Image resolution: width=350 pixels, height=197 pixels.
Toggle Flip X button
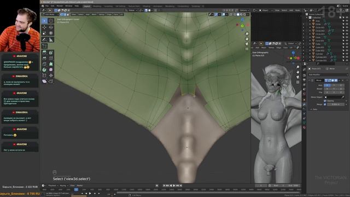(327, 92)
